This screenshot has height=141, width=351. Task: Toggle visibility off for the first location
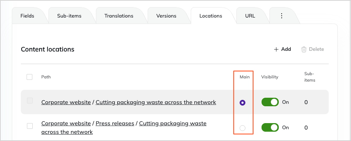(270, 102)
